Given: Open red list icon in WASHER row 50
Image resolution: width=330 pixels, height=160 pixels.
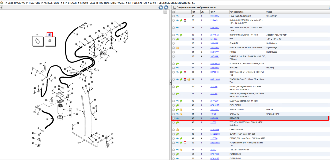Looking at the screenshot, I should click(x=185, y=143).
